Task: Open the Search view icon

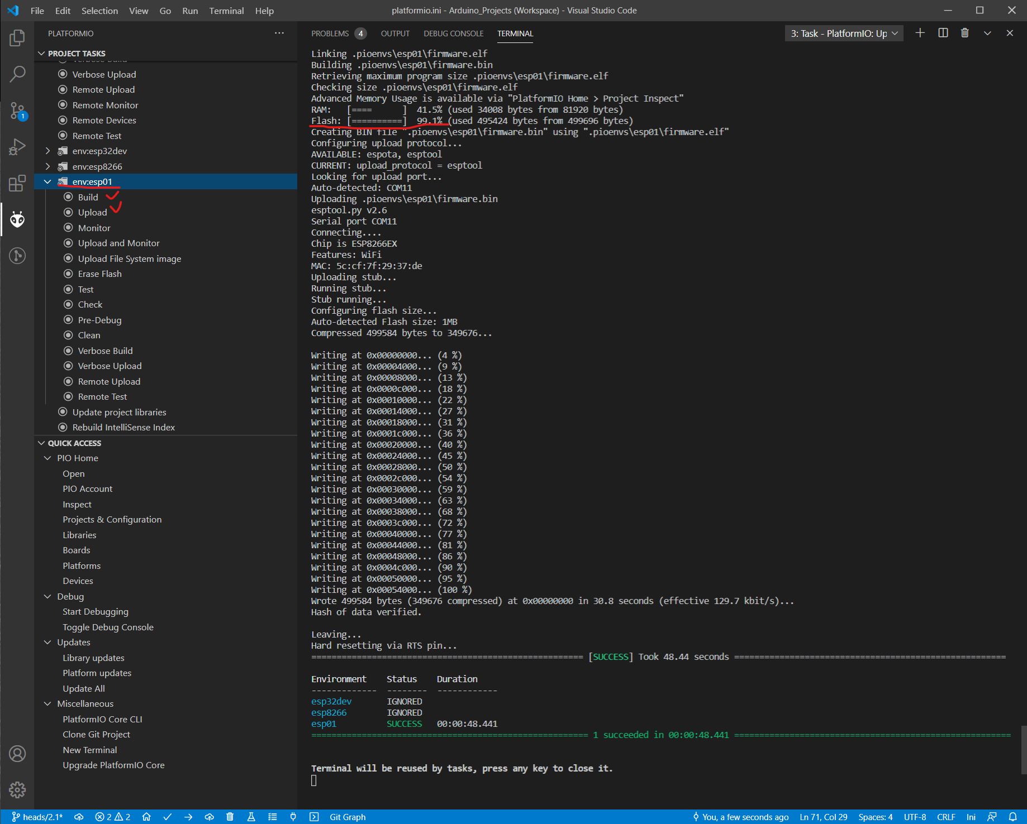Action: coord(17,74)
